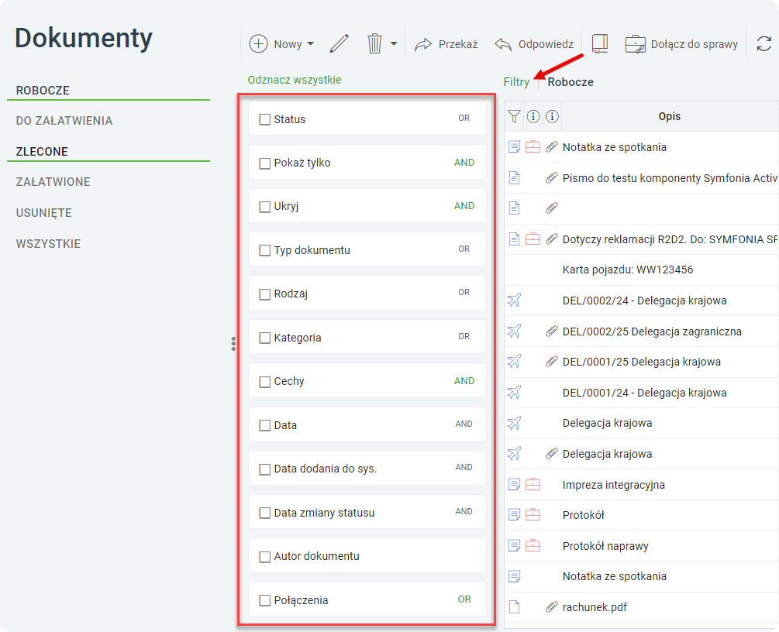This screenshot has height=632, width=779.
Task: Select Karta pojazdu: WW123456 row
Action: 641,270
